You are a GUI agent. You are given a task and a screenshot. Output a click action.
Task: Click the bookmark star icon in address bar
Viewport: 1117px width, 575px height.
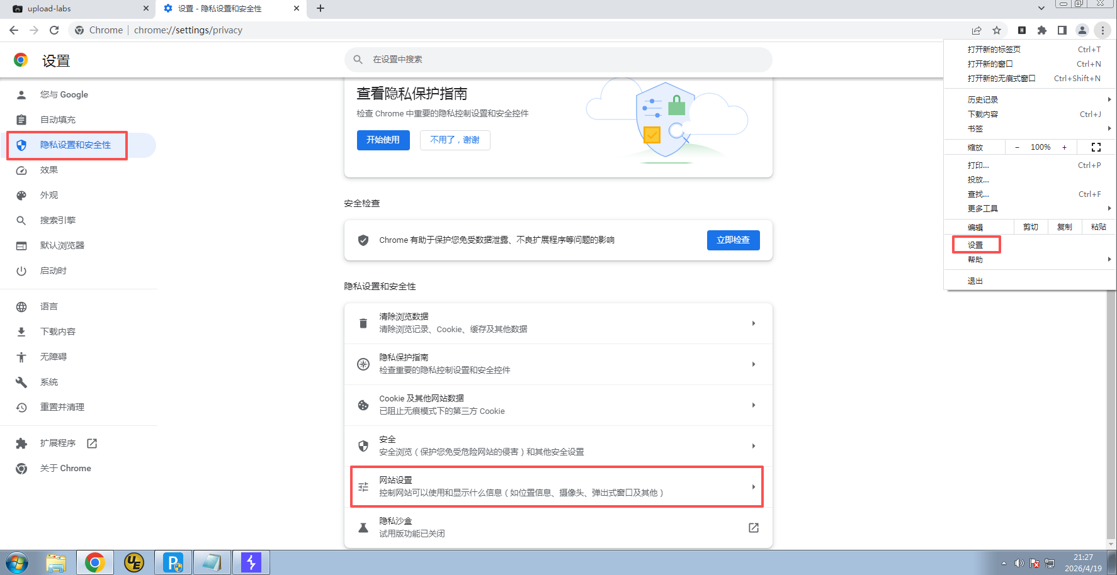[997, 30]
